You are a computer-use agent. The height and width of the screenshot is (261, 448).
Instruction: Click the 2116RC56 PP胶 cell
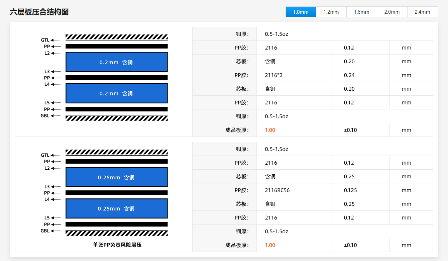[277, 190]
